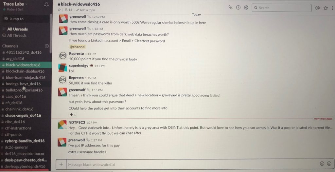Open starred items star icon
335x172 pixels.
click(x=326, y=8)
